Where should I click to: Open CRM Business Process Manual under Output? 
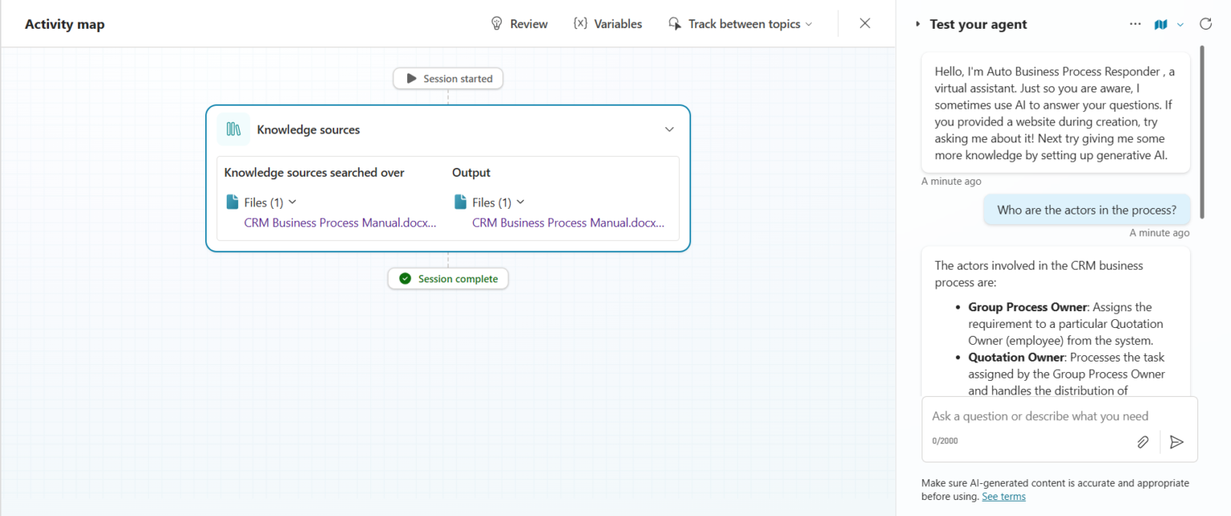[x=567, y=223]
